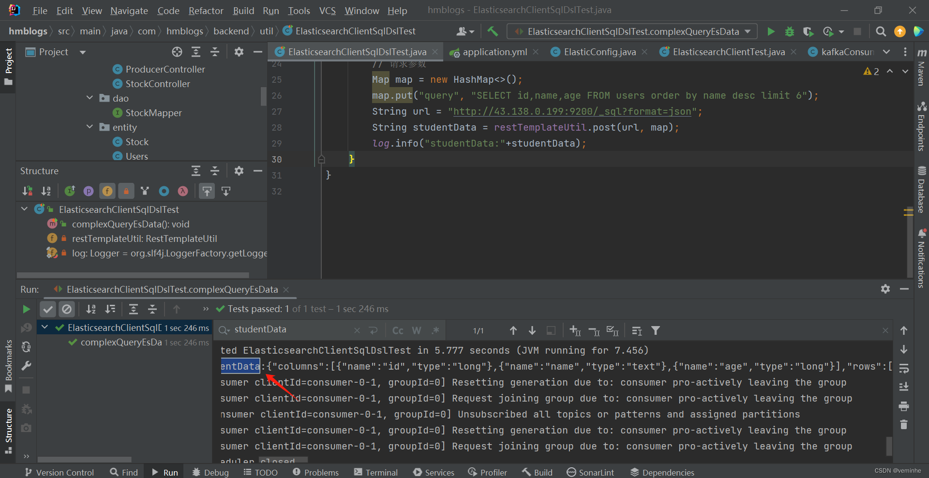Open the Elasticsearch URL link in code
This screenshot has height=478, width=929.
(572, 111)
